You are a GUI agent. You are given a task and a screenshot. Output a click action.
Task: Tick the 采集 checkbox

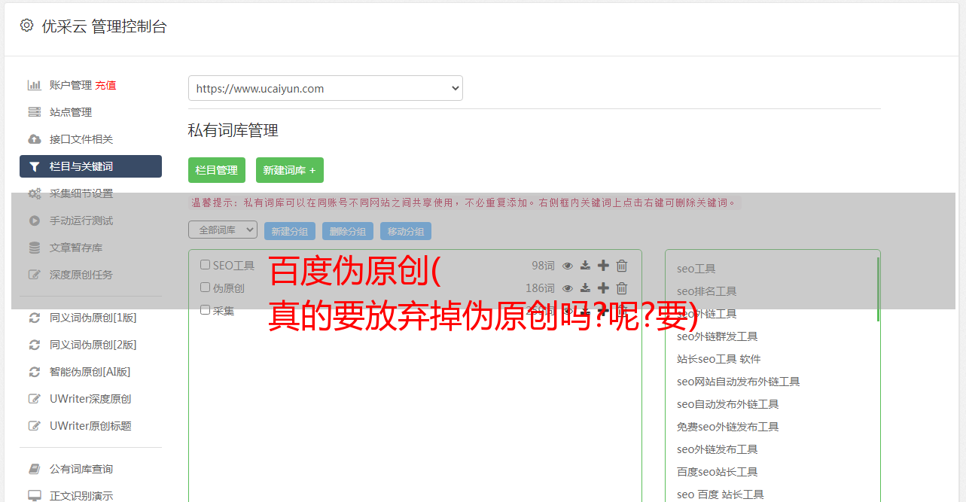click(x=205, y=310)
